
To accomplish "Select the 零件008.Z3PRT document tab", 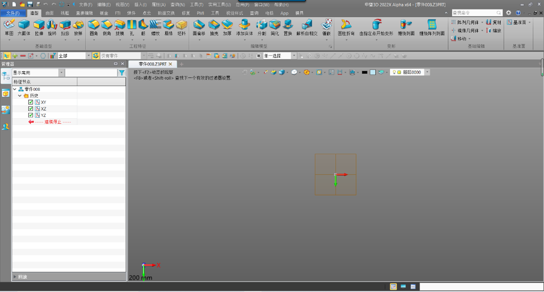I will [153, 64].
